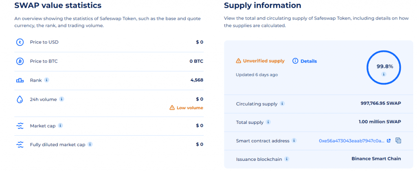Open the supply Details link
This screenshot has height=171, width=417.
pyautogui.click(x=305, y=61)
